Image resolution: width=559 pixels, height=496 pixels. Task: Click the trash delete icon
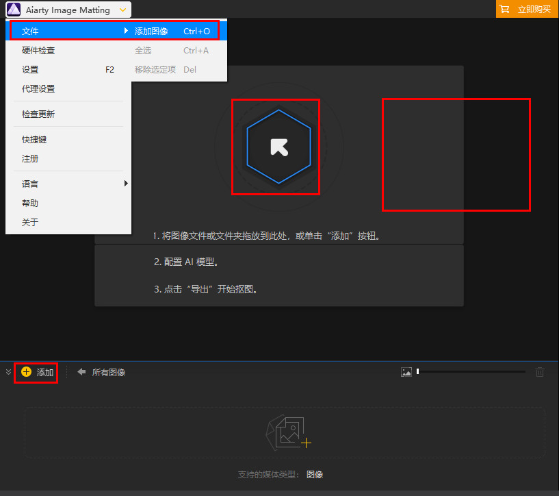click(539, 371)
